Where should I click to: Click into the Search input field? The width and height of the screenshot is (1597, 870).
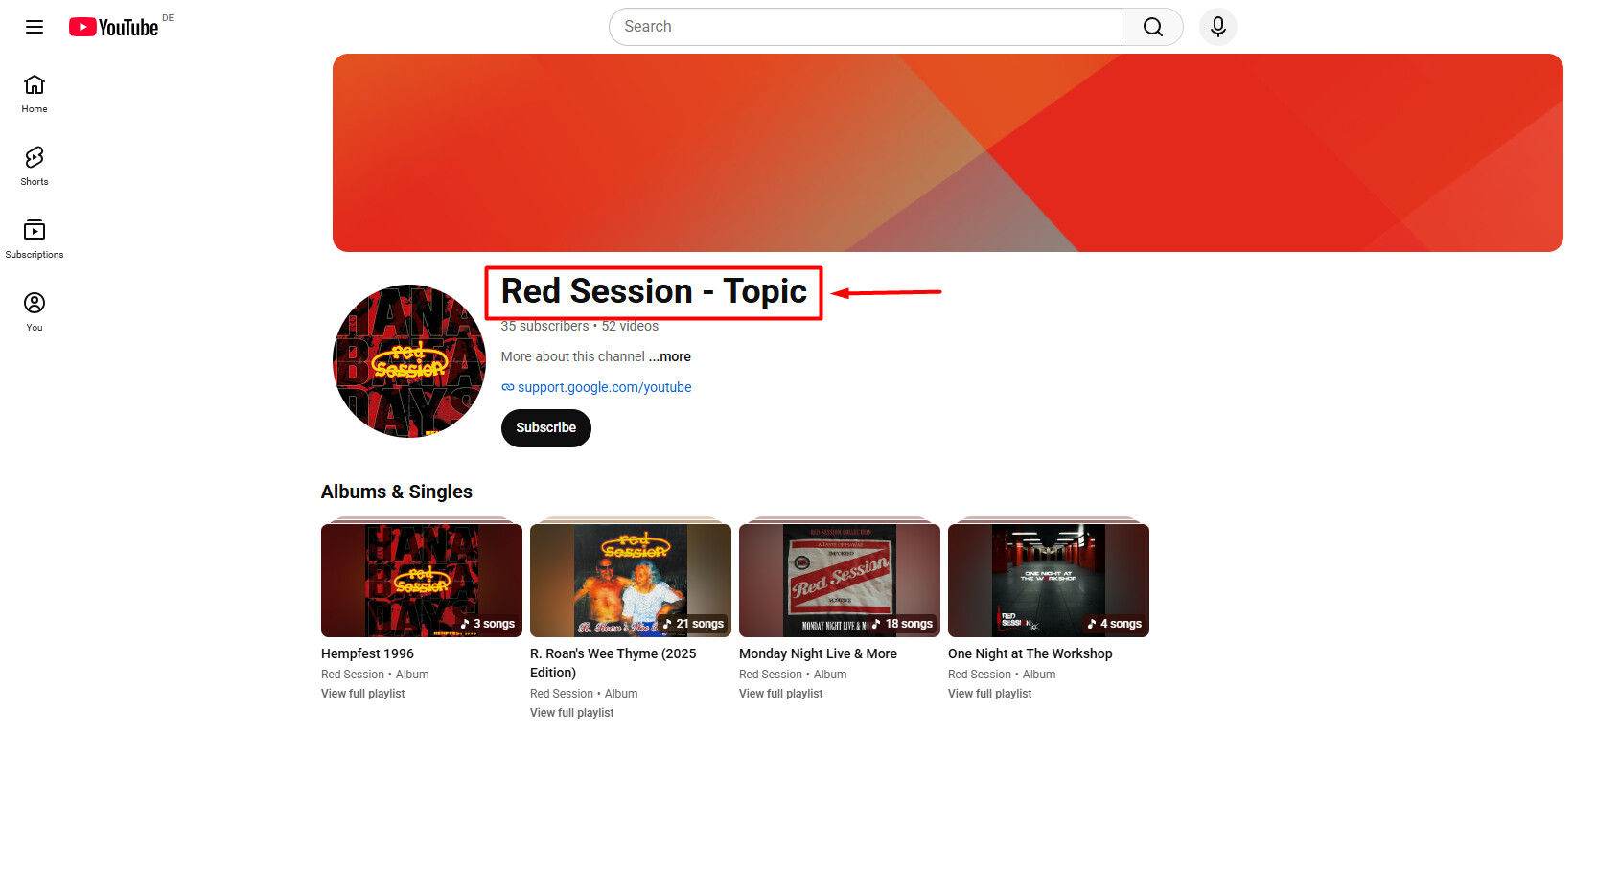867,27
